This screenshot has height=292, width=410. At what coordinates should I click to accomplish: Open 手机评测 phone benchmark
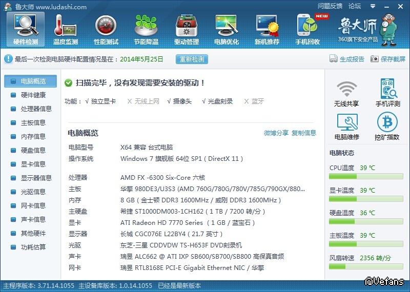pos(388,93)
